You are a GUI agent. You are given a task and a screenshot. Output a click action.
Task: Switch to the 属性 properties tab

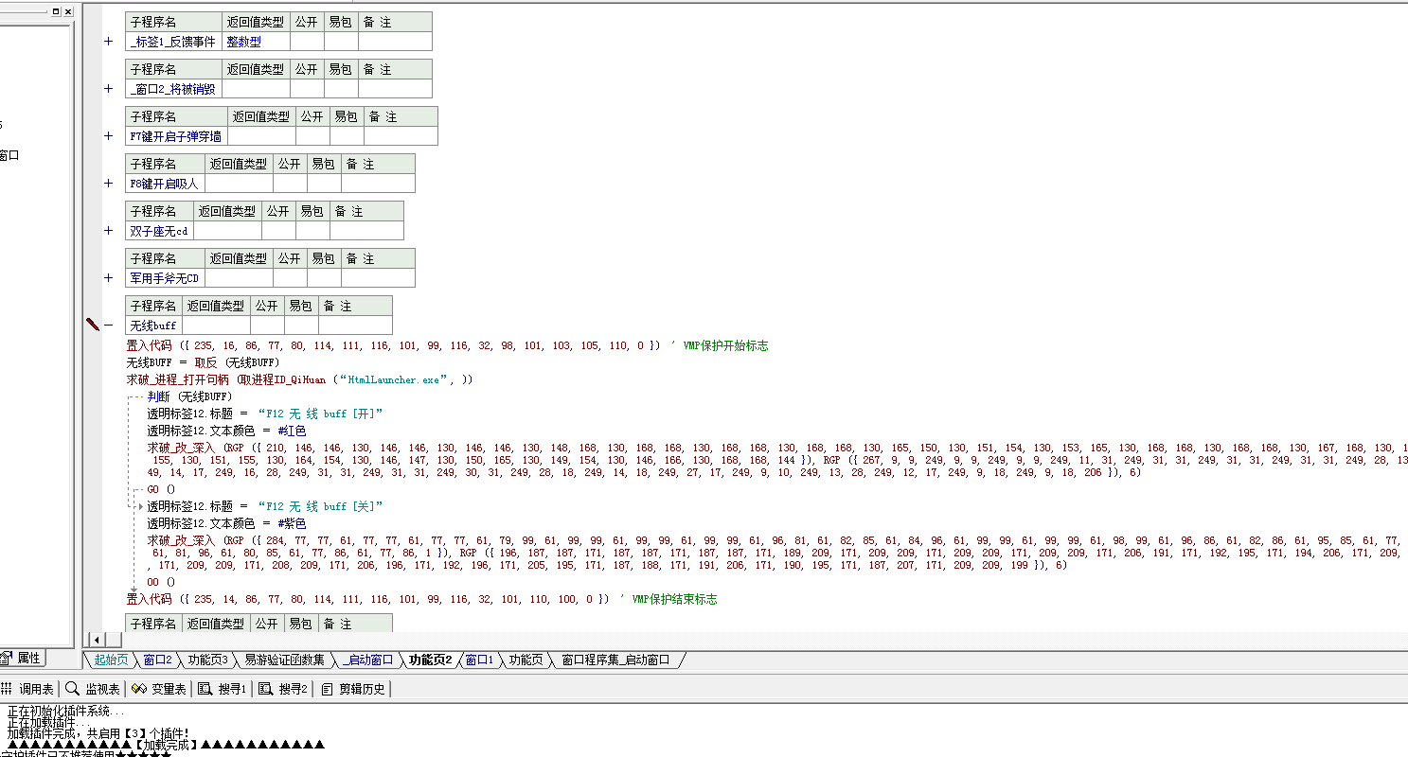21,659
